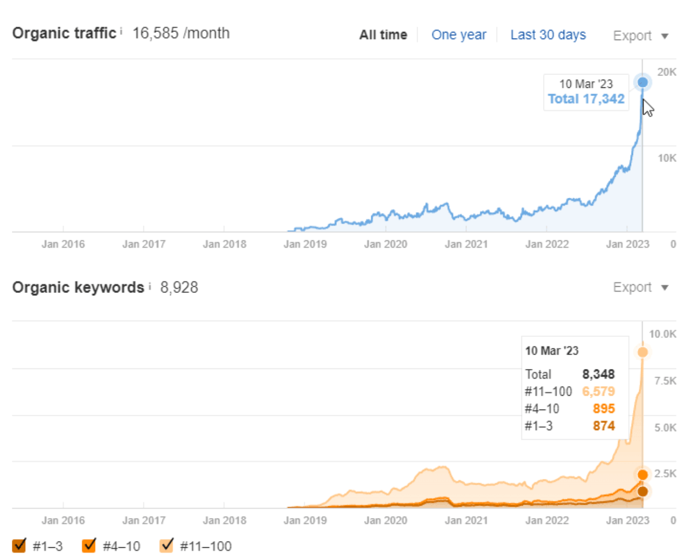This screenshot has width=686, height=556.
Task: Click the light orange #11–100 data point
Action: [642, 352]
